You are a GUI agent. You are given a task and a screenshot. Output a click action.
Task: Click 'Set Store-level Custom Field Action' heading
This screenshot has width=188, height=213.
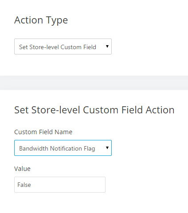tap(94, 110)
